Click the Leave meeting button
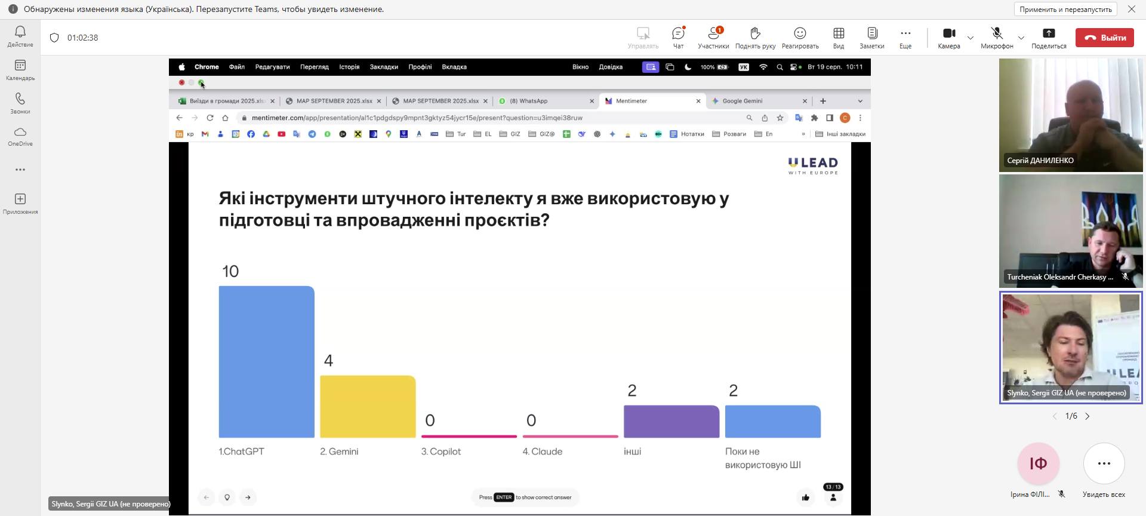This screenshot has width=1146, height=516. tap(1104, 37)
